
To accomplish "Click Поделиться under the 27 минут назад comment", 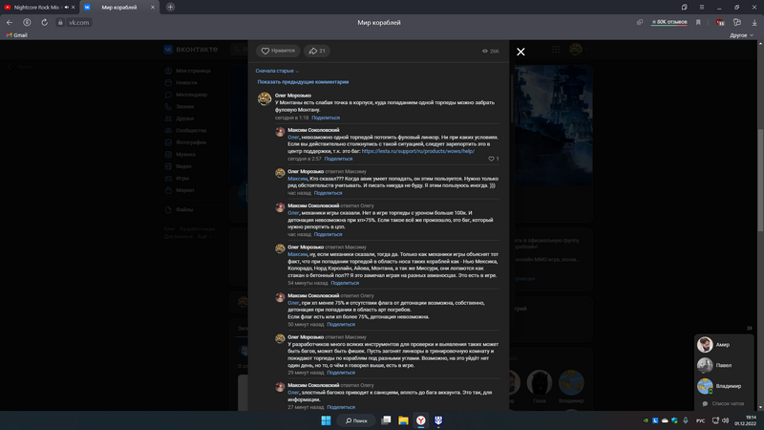I will [341, 407].
